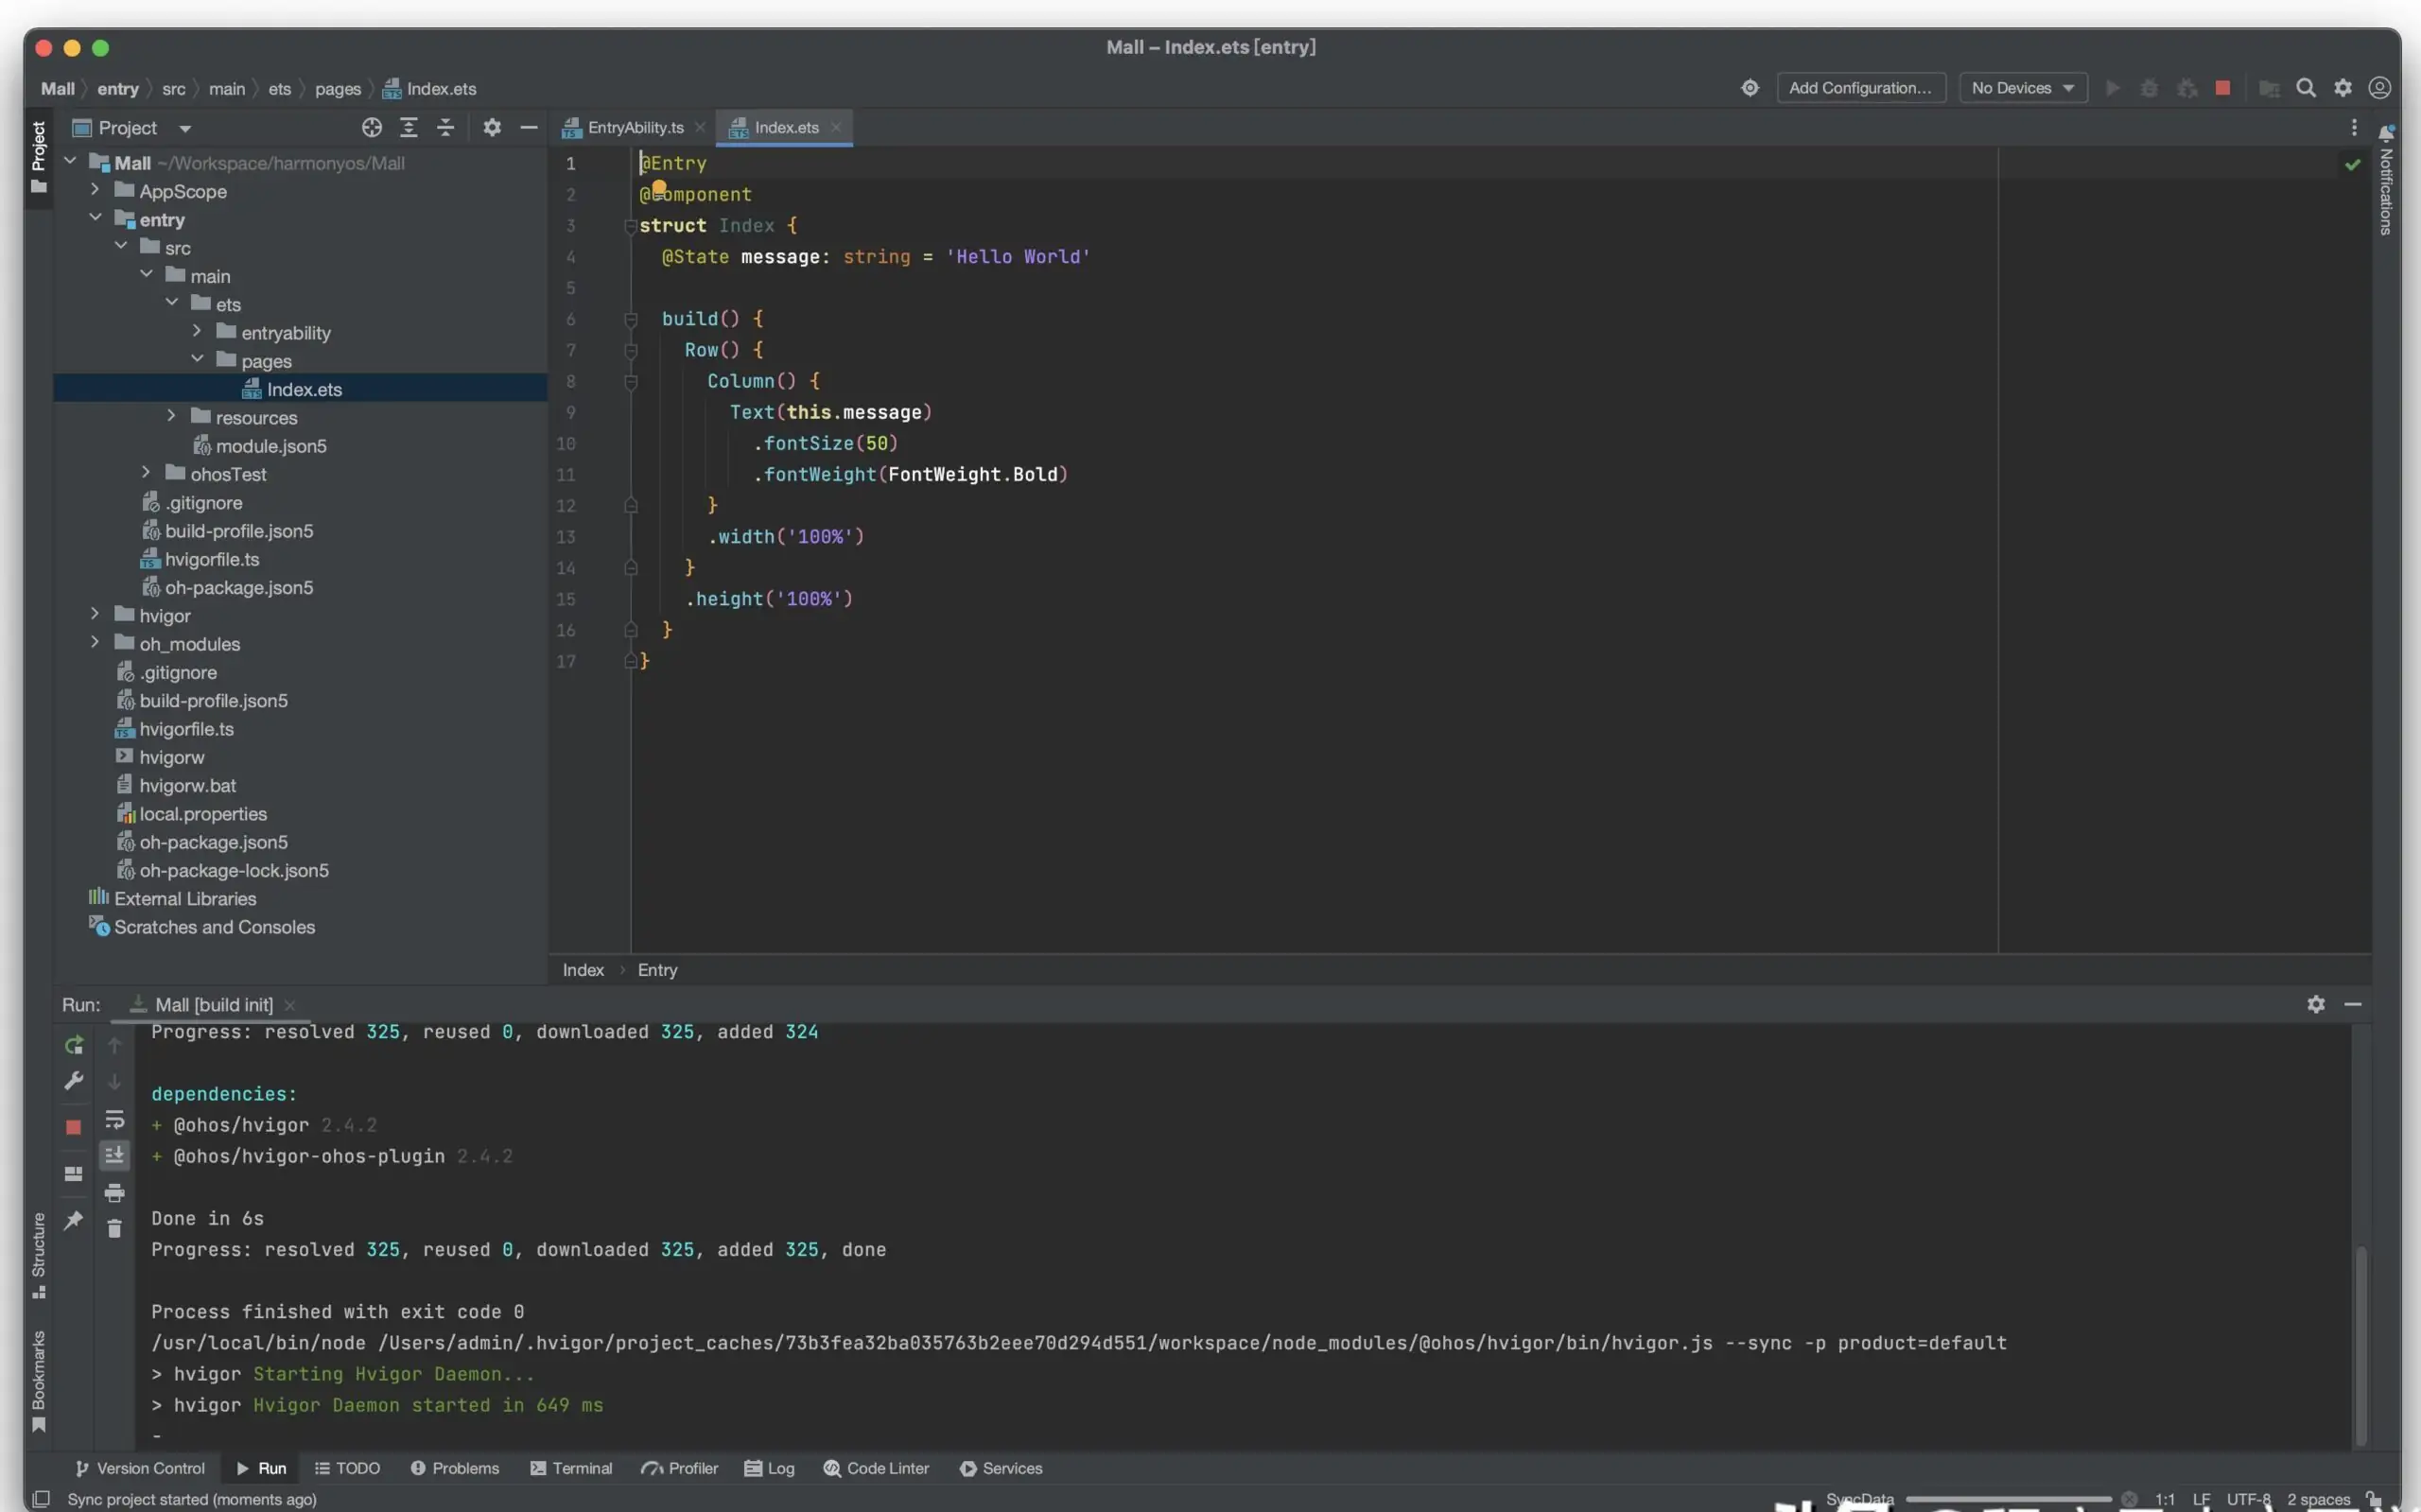Screen dimensions: 2421x1512
Task: Click Collapse All icon in Project panel
Action: pos(445,127)
